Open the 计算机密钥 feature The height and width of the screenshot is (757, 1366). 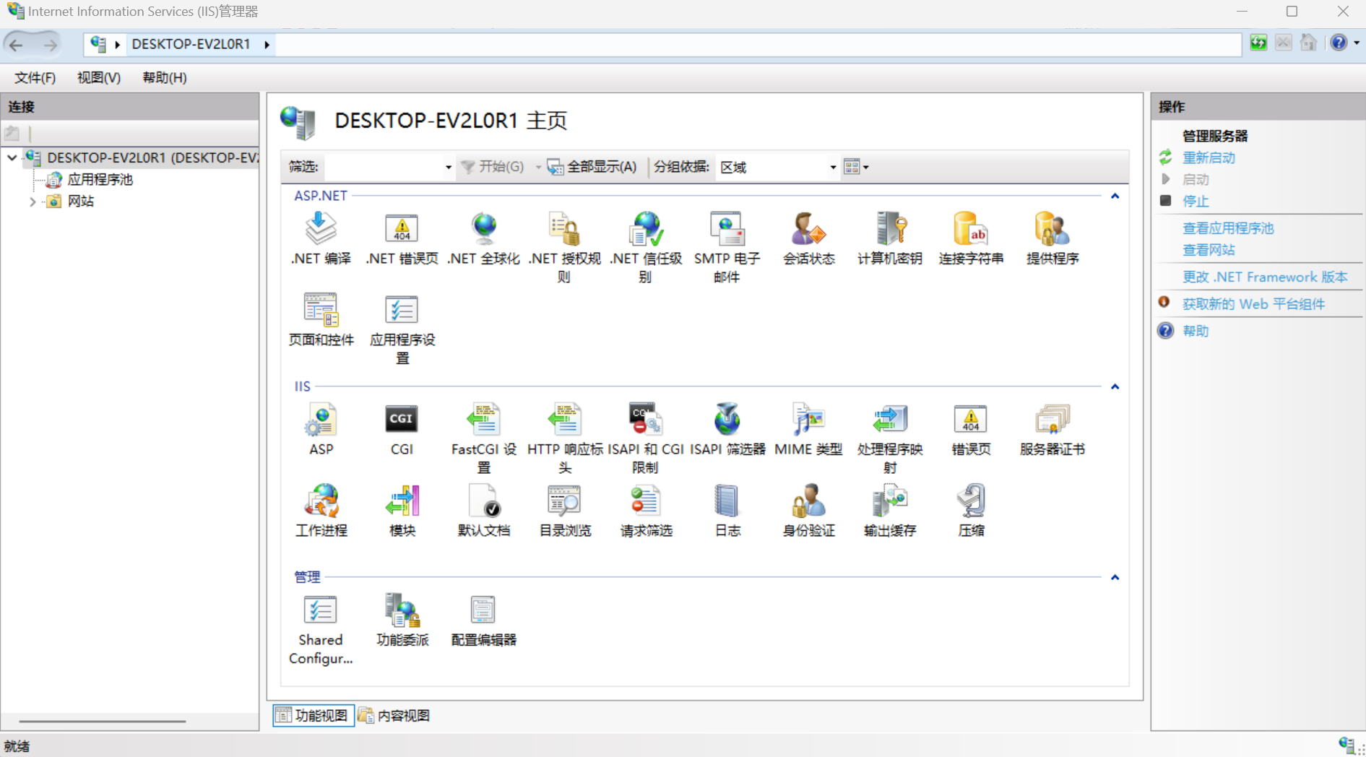tap(889, 239)
